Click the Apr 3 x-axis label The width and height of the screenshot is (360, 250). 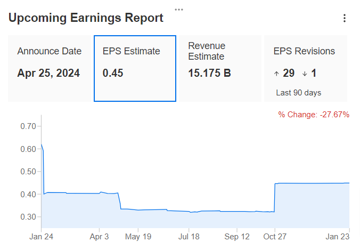point(99,237)
